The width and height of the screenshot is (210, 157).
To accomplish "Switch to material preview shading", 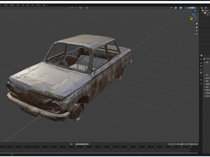I will [193, 8].
